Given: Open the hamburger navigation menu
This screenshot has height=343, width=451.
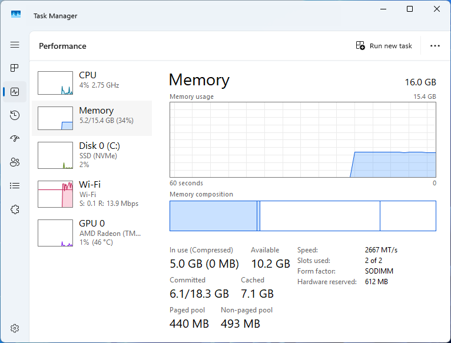Looking at the screenshot, I should pyautogui.click(x=15, y=45).
